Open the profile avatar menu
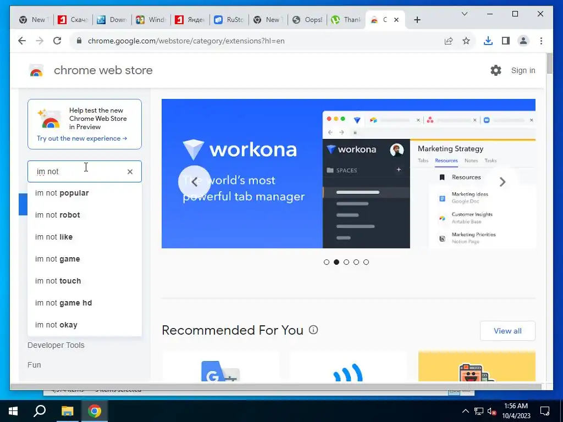 [x=523, y=41]
